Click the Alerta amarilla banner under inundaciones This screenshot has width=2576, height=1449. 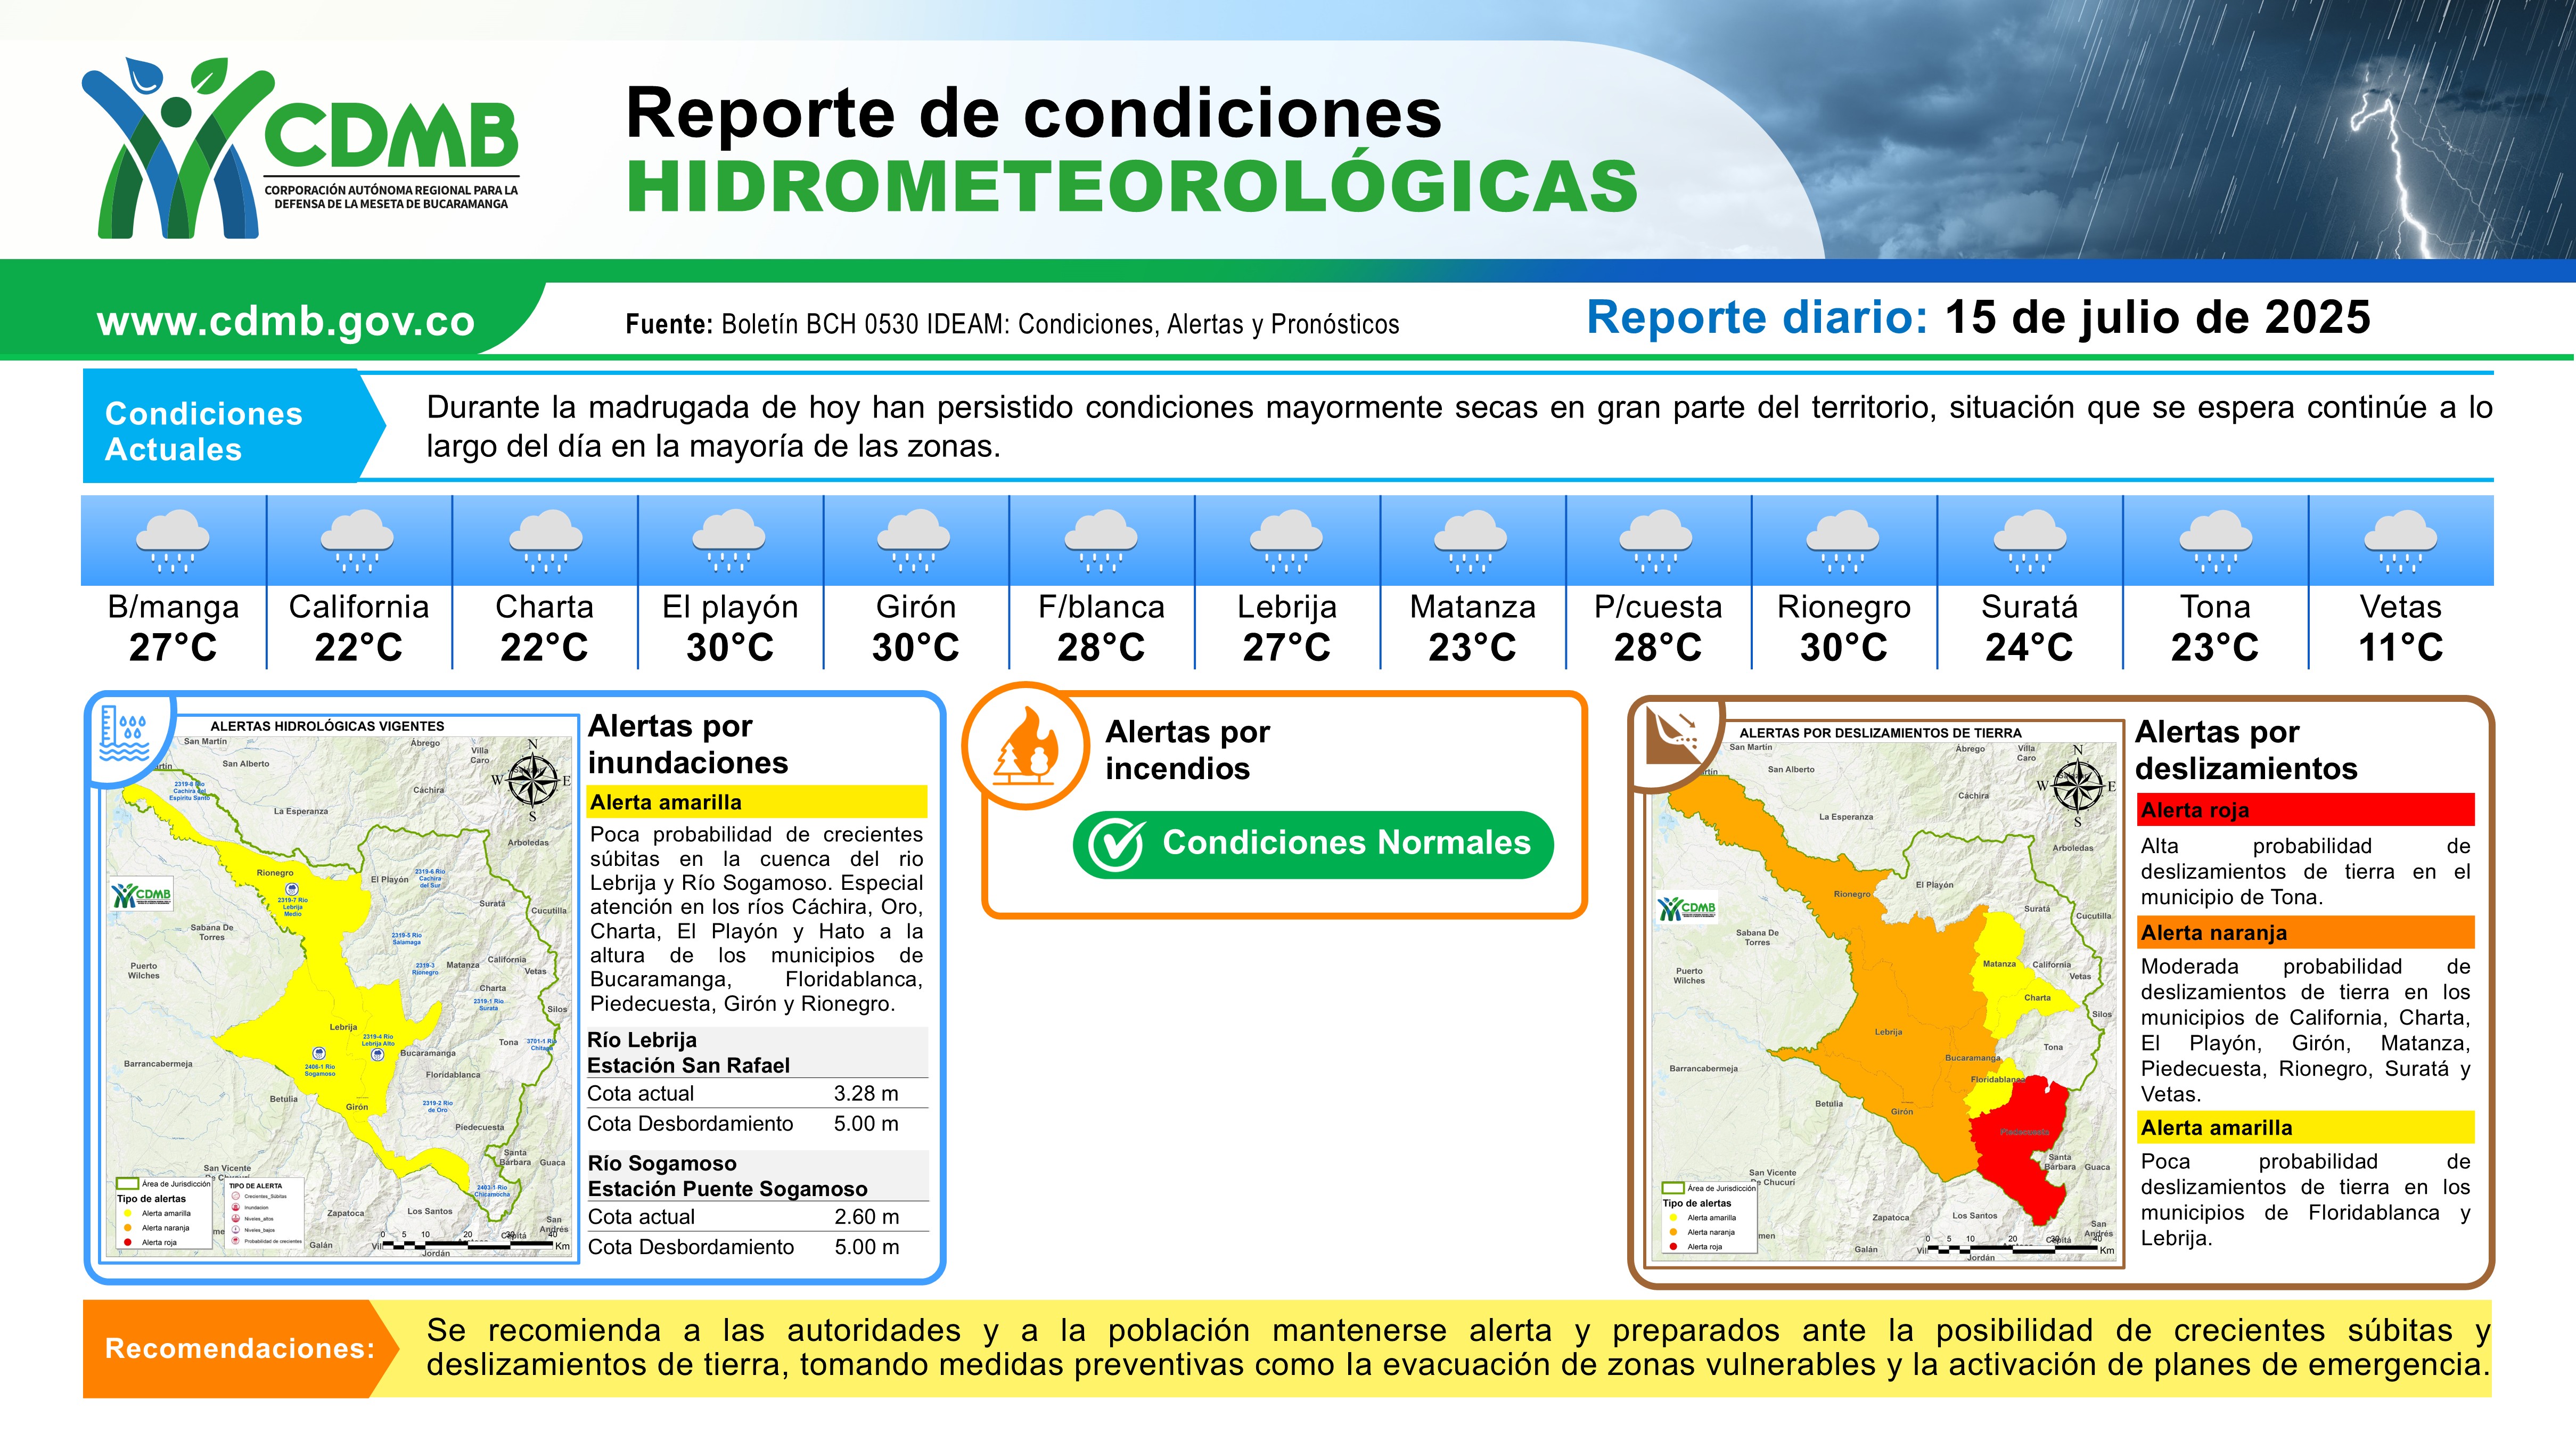pos(756,802)
